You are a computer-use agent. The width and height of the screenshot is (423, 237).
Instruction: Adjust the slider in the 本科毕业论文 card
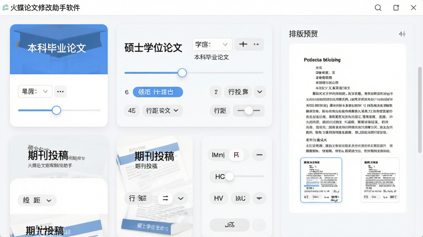(x=56, y=110)
